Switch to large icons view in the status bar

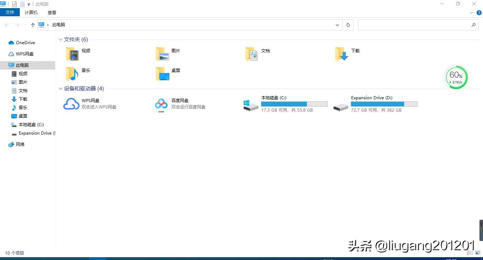point(478,253)
